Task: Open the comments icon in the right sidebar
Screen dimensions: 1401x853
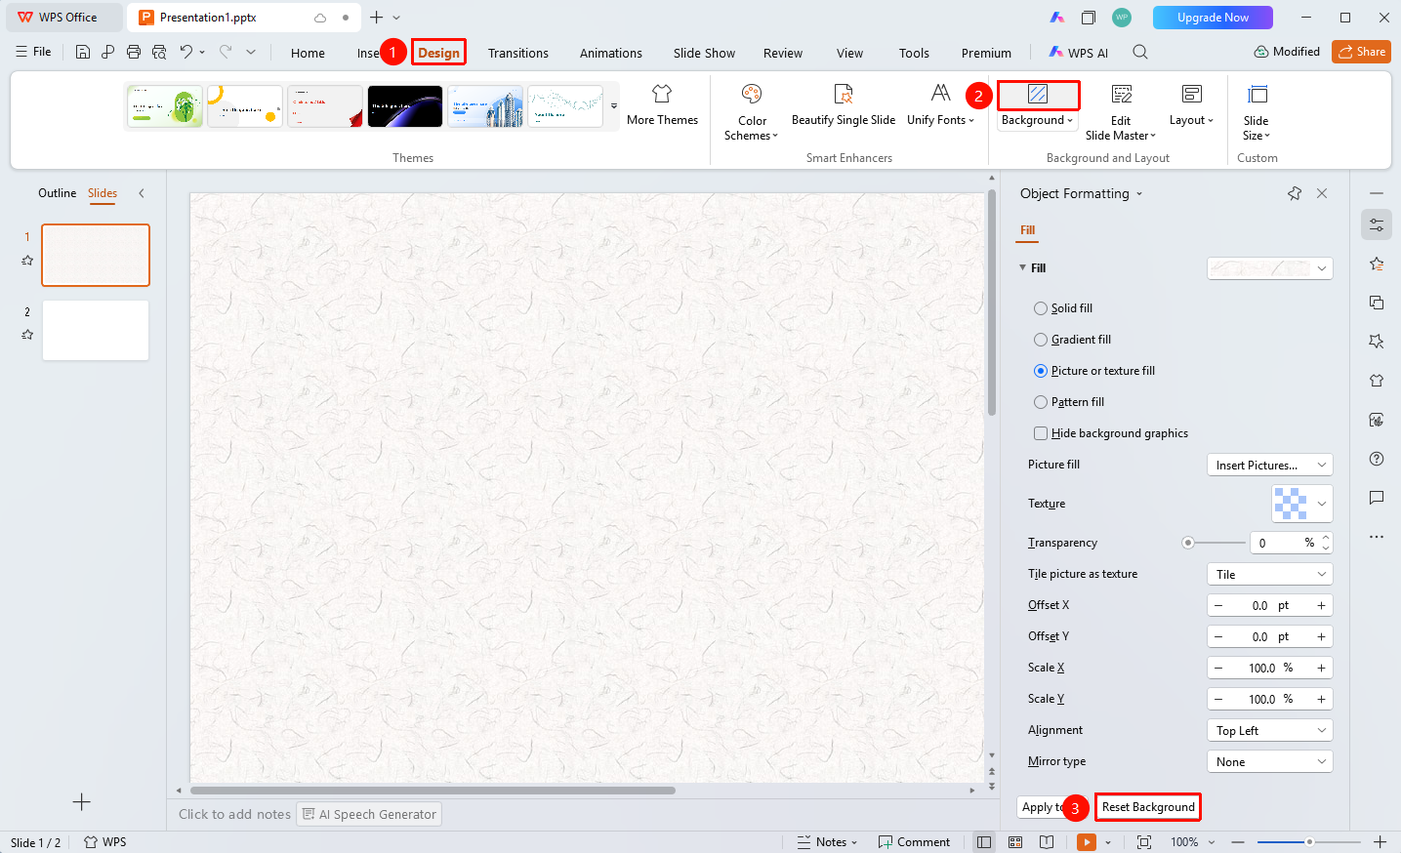Action: click(x=1377, y=498)
